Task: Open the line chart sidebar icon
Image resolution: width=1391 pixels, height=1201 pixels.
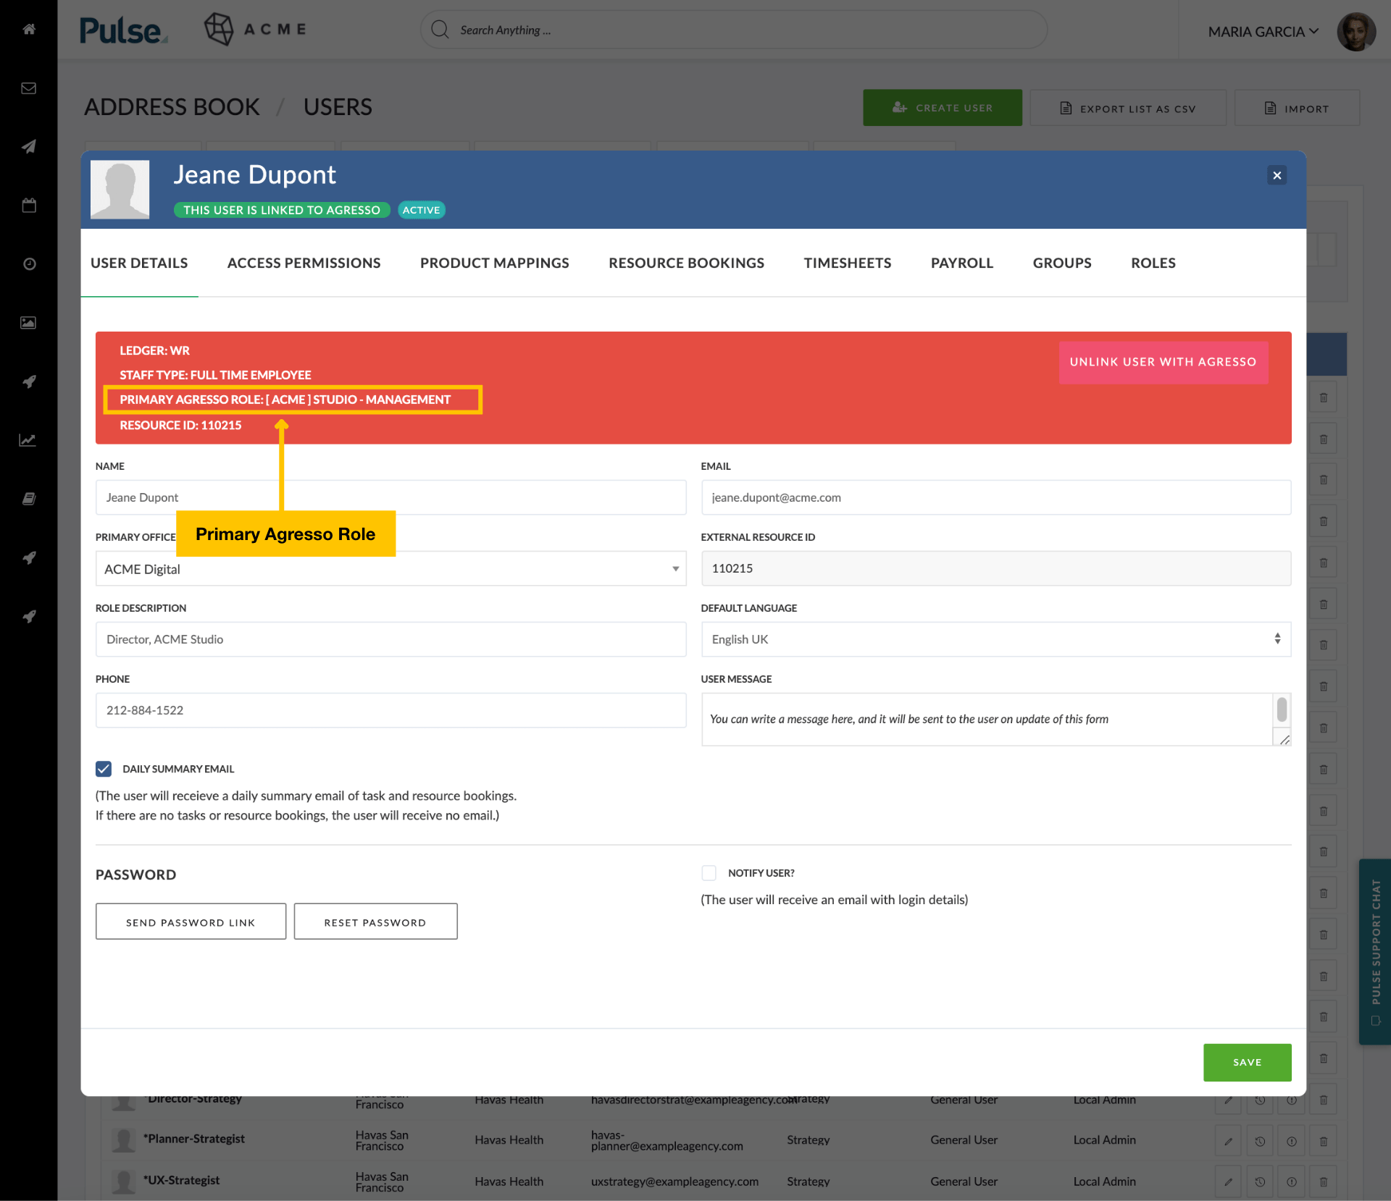Action: click(28, 440)
